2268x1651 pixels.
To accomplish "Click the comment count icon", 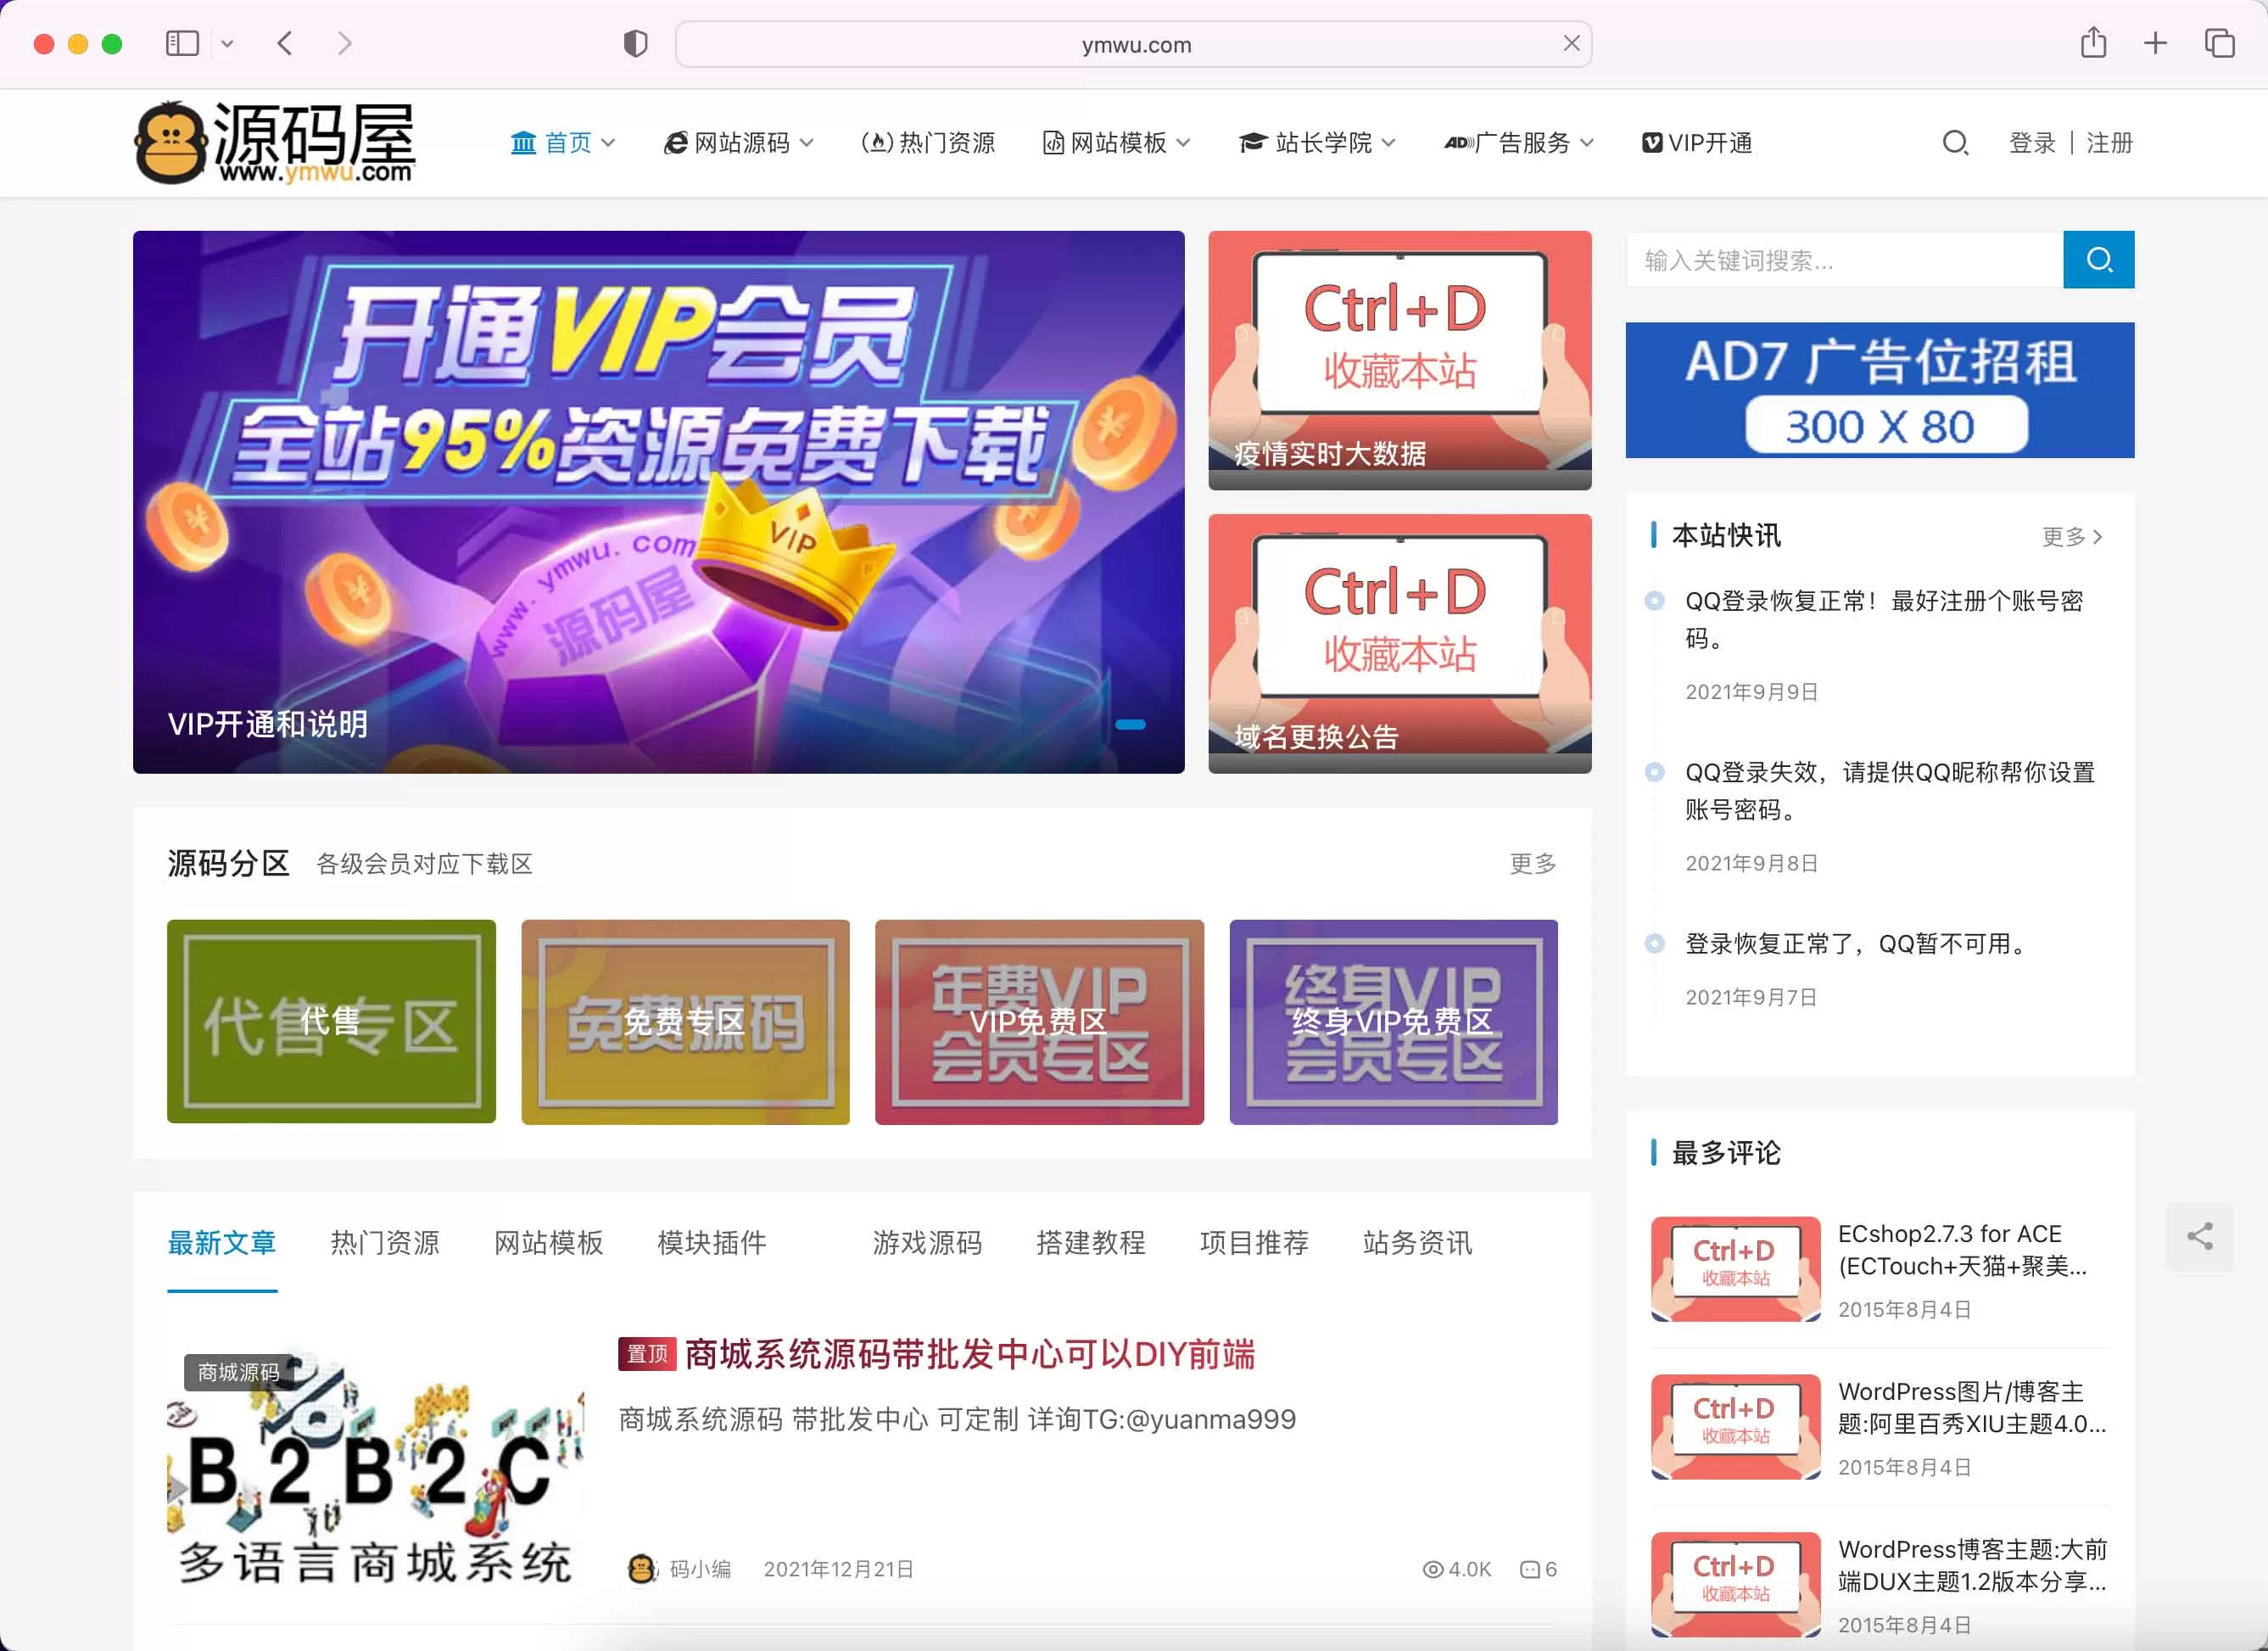I will [1529, 1569].
